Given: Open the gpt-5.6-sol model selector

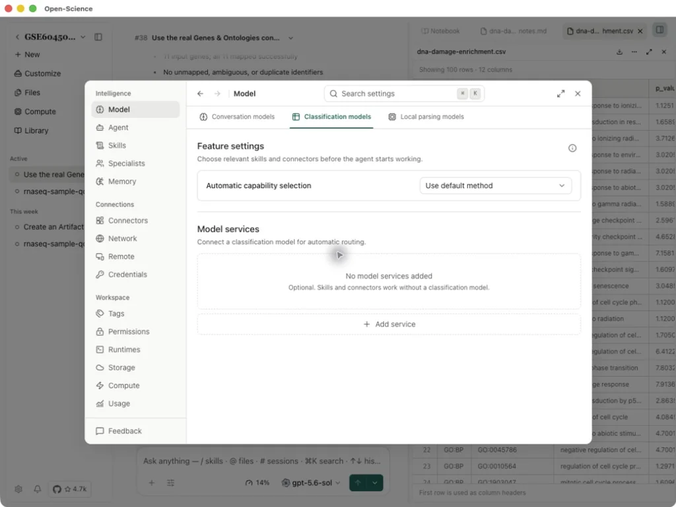Looking at the screenshot, I should pyautogui.click(x=311, y=483).
